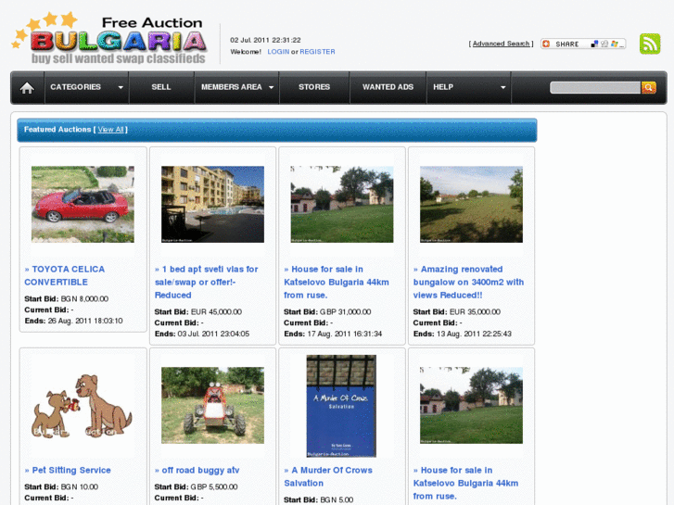Click the date 02 Jul. 2011 22:31:22
This screenshot has width=674, height=505.
point(265,40)
